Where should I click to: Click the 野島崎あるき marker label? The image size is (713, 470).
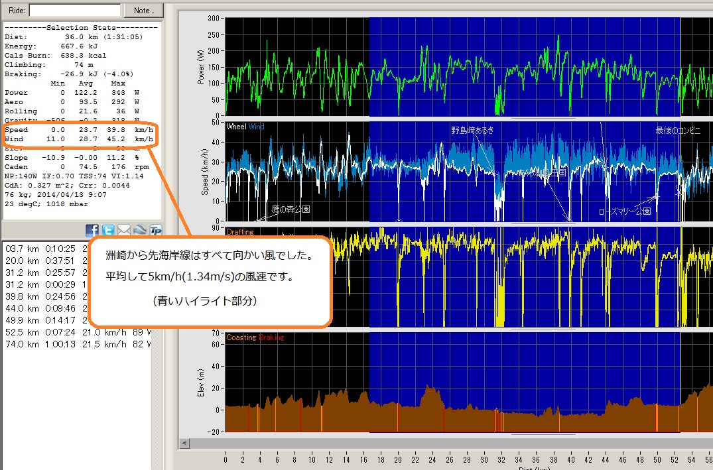coord(472,131)
